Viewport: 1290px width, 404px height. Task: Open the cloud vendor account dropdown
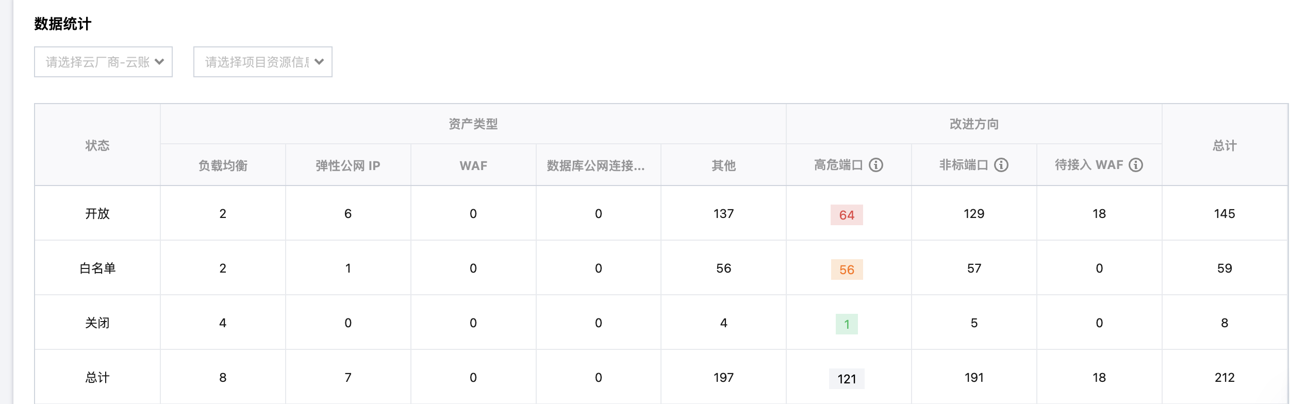pyautogui.click(x=103, y=62)
